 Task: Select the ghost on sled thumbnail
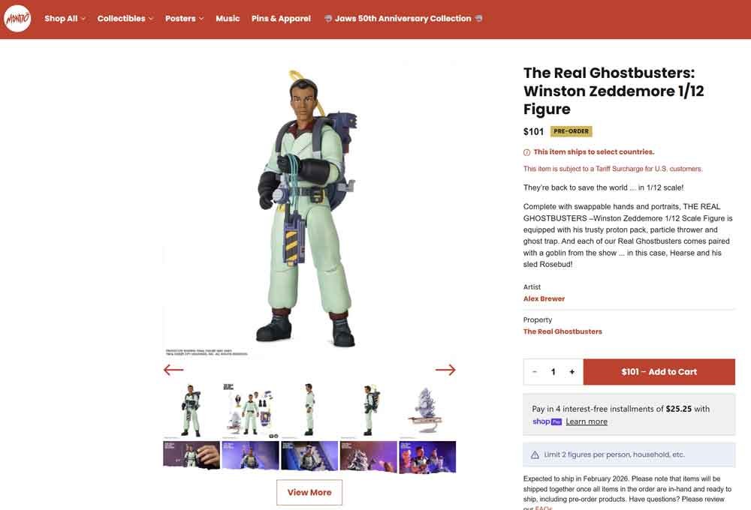point(427,411)
